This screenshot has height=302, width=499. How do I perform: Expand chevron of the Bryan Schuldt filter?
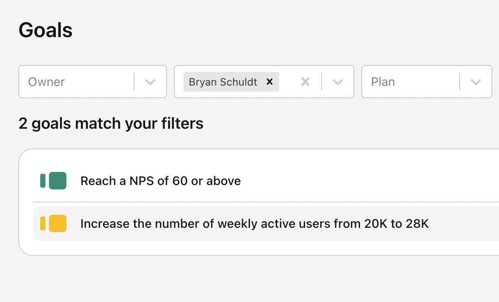(x=337, y=82)
